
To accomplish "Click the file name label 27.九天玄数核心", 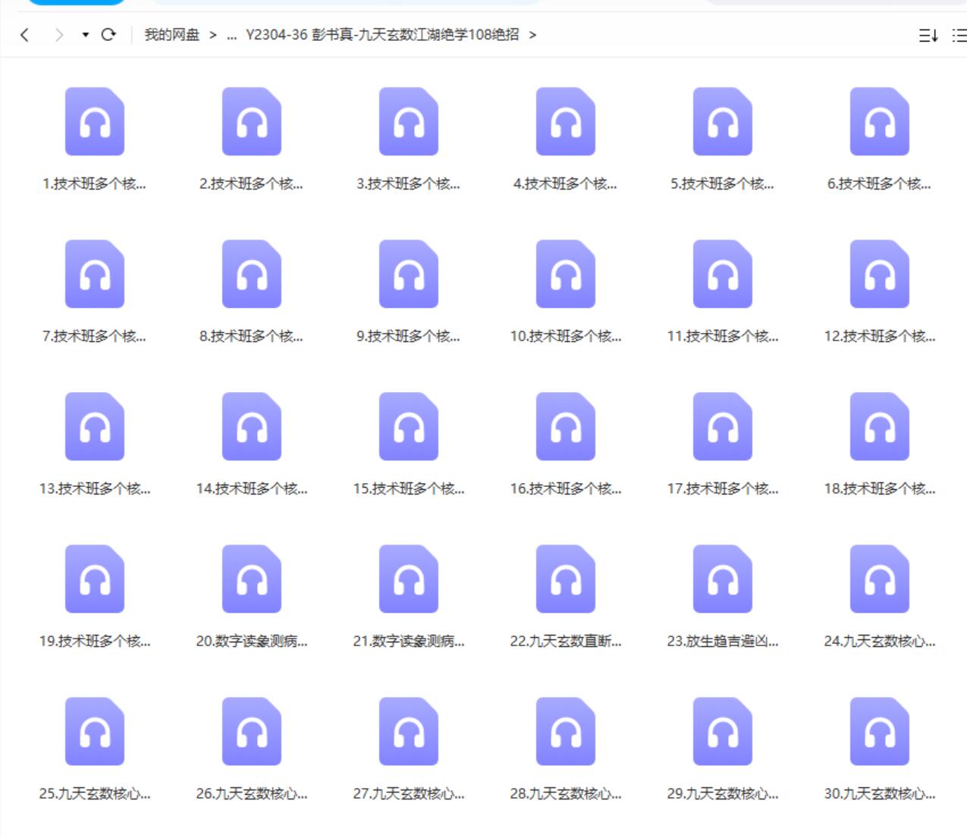I will point(409,794).
